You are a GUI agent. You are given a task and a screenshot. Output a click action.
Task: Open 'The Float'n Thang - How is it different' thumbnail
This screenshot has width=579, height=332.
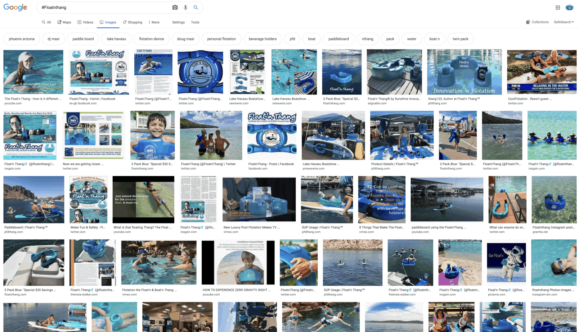(33, 72)
